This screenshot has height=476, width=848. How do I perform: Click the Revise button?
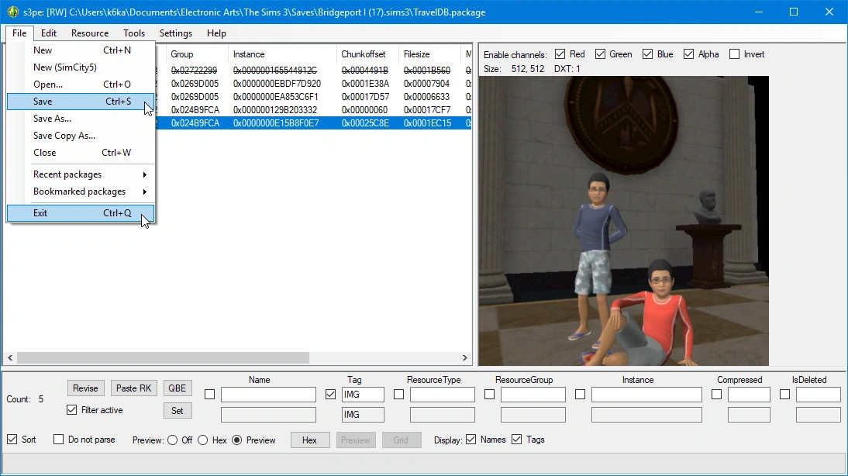(x=85, y=388)
